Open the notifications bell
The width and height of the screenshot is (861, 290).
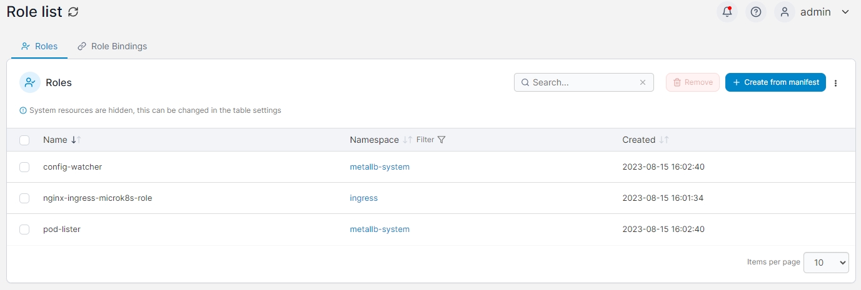click(727, 12)
